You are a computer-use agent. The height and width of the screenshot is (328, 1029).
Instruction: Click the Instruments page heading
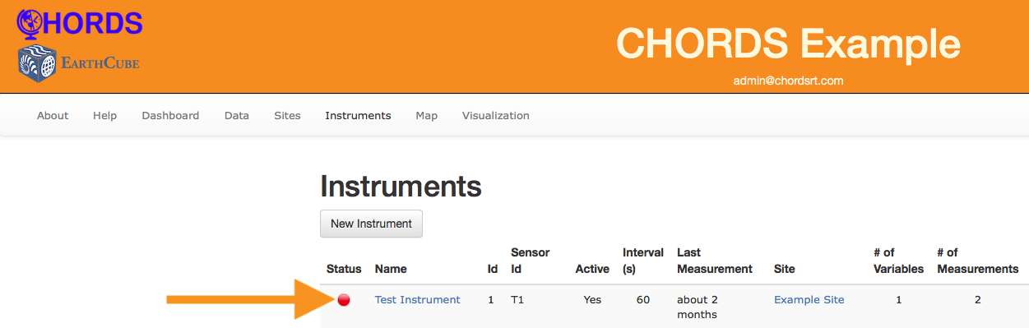coord(401,187)
